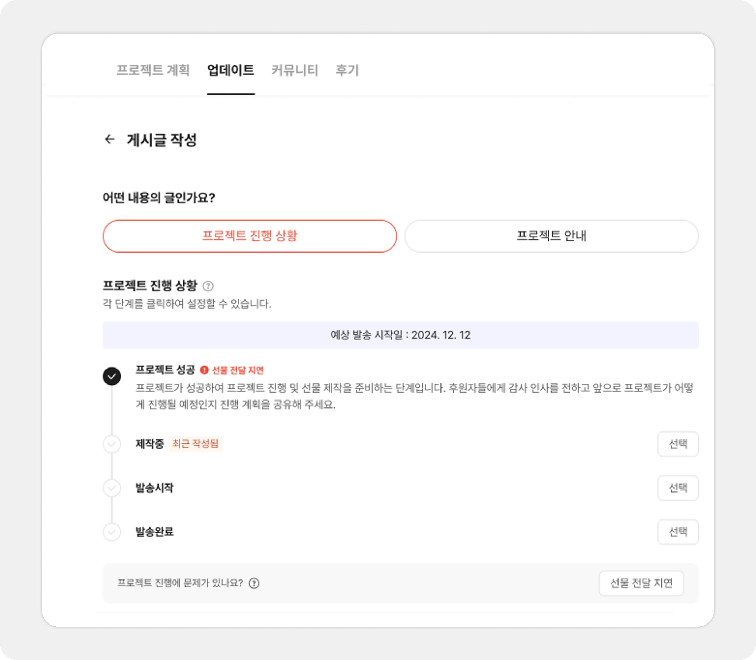Go to the 커뮤니티 tab
Viewport: 756px width, 660px height.
coord(295,70)
